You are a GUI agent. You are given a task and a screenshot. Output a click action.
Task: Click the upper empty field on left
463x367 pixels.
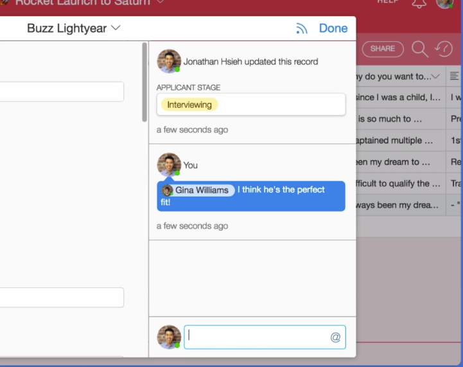(x=62, y=92)
